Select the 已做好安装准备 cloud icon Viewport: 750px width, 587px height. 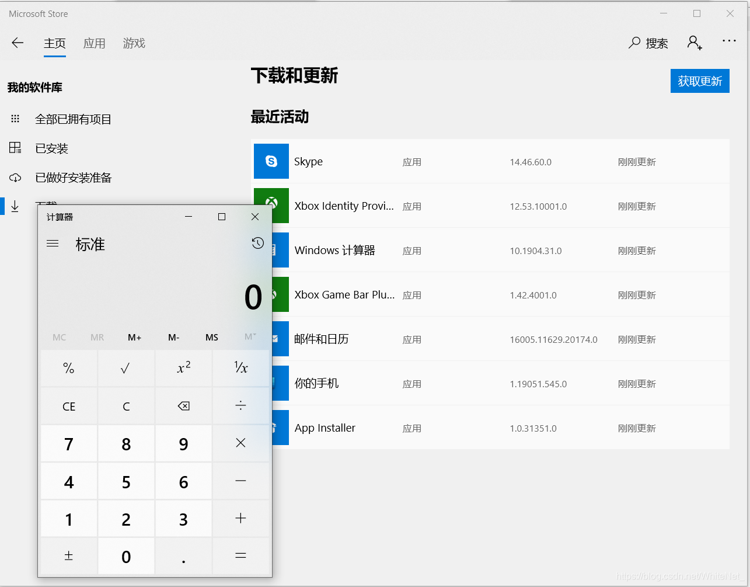pos(15,178)
